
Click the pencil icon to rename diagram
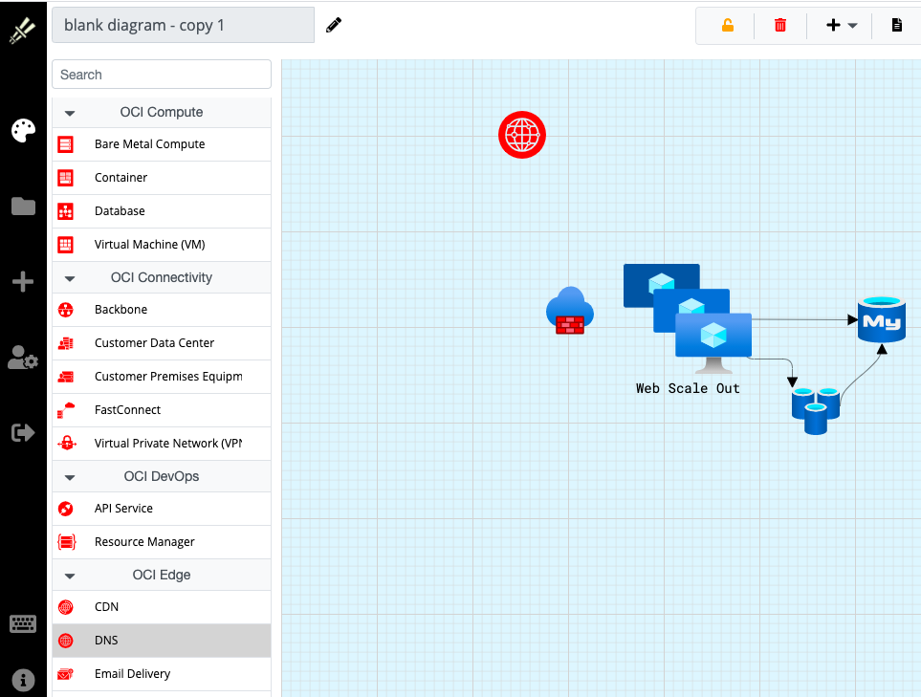tap(334, 25)
